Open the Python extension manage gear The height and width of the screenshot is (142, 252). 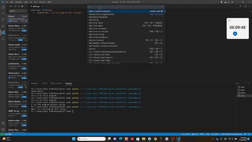coord(26,21)
